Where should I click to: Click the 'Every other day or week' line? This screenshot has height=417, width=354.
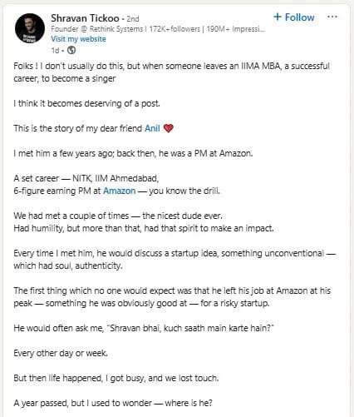[61, 353]
